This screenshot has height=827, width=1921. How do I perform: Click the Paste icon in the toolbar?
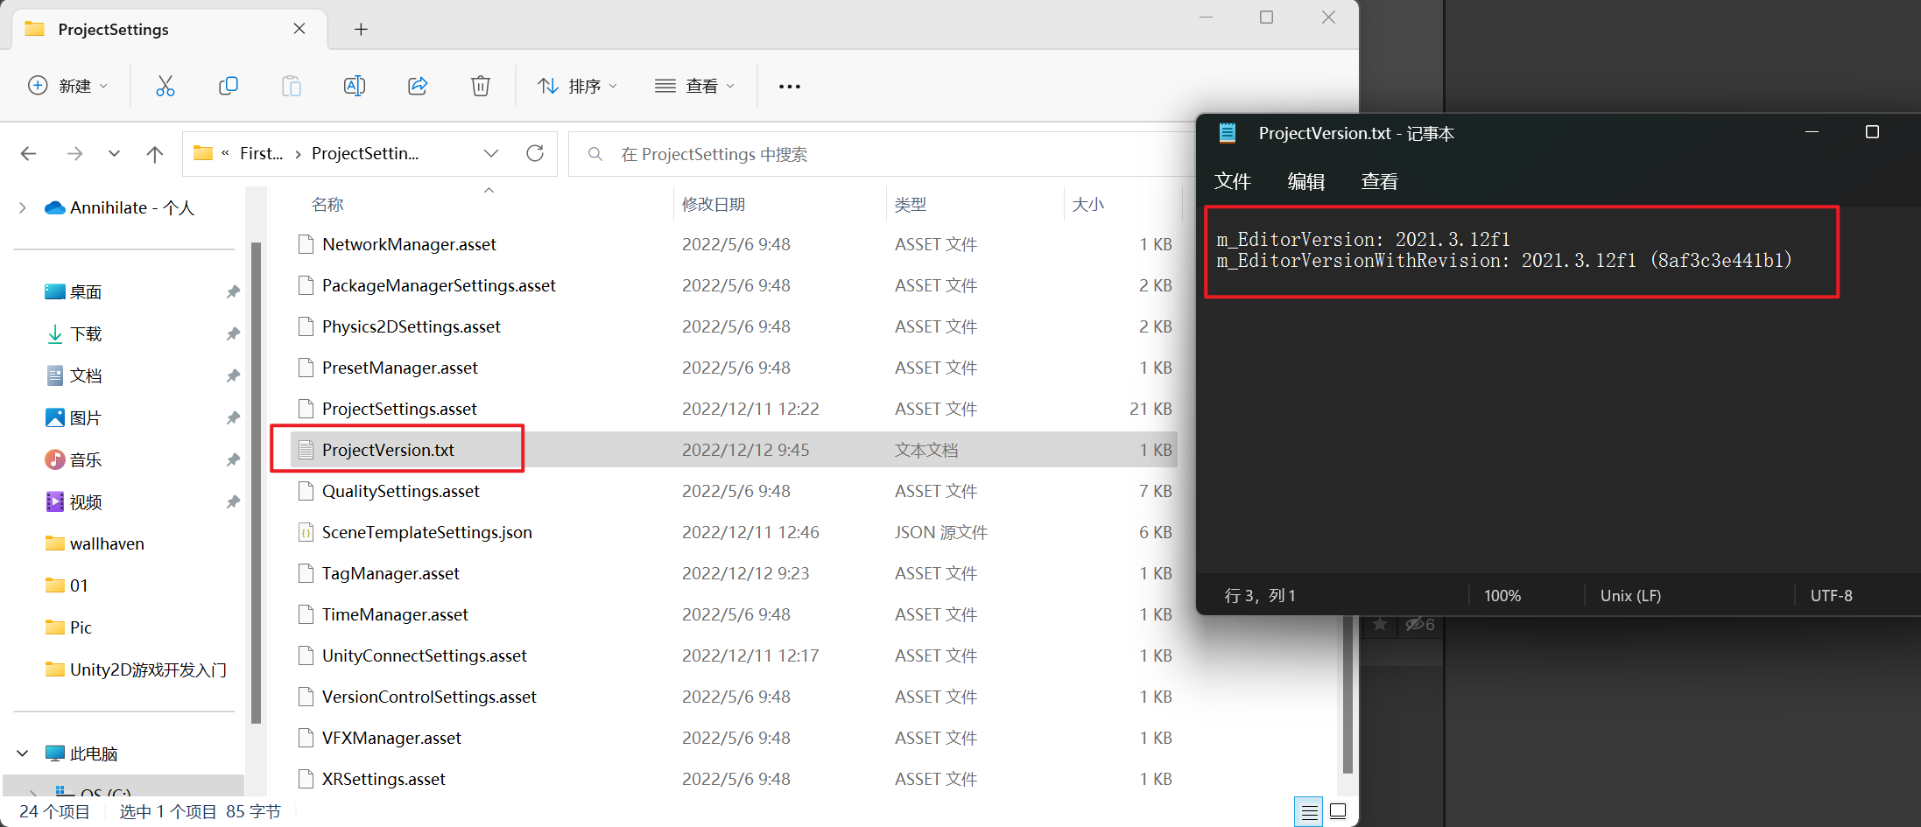tap(292, 85)
